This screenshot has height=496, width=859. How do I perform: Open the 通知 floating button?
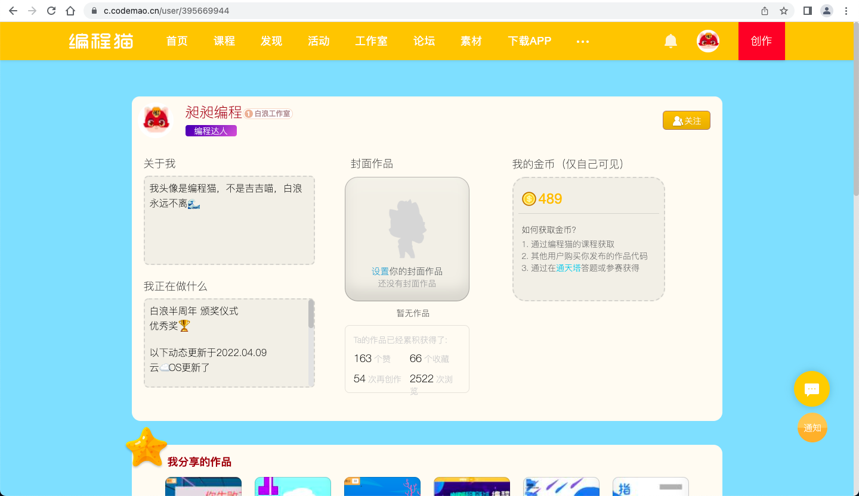(812, 428)
